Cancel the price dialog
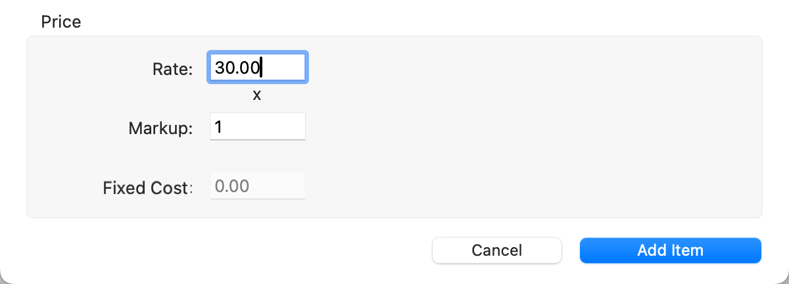 [x=496, y=250]
